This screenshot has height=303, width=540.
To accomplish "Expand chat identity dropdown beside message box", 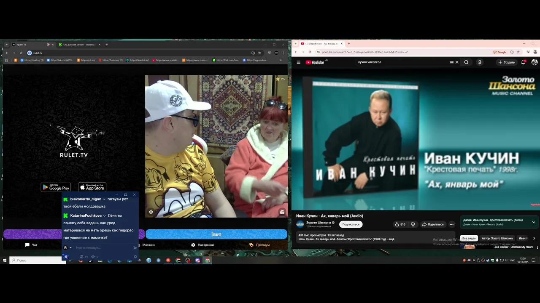I will [x=70, y=248].
